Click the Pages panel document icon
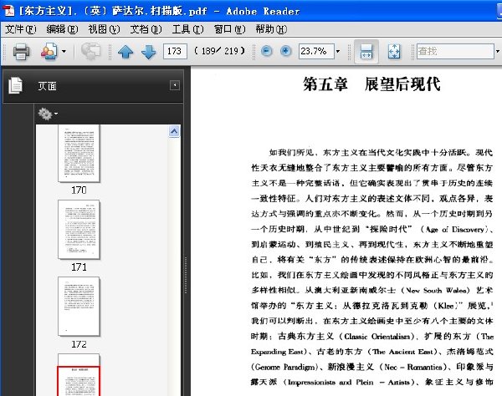This screenshot has height=396, width=502. (x=15, y=86)
